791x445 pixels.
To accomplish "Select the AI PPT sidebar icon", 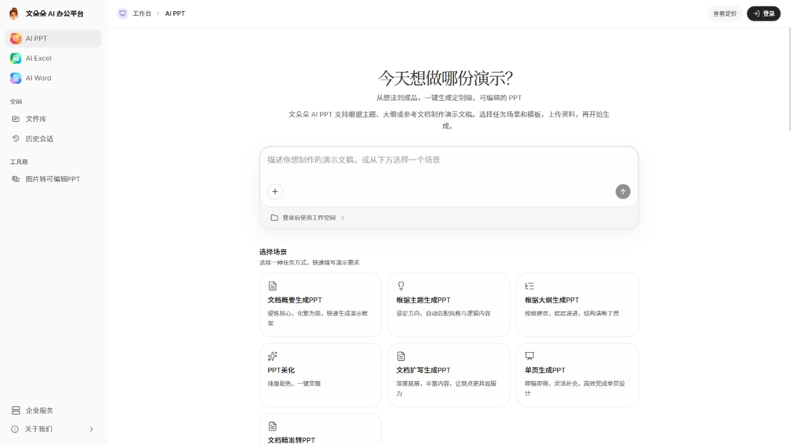I will (x=16, y=38).
